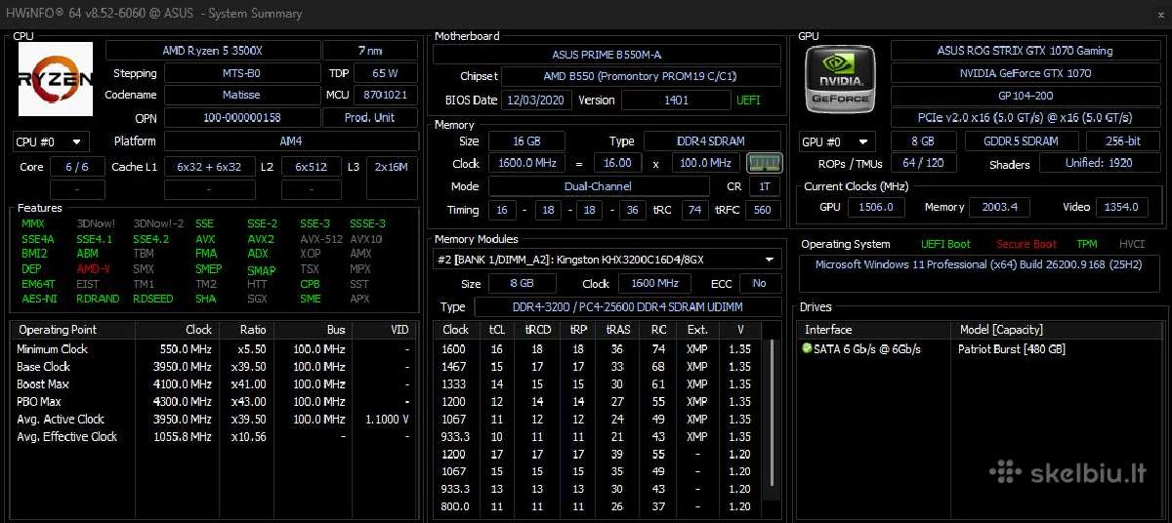Expand the Kingston KHX3200C16D4/8GX module selector

[607, 260]
